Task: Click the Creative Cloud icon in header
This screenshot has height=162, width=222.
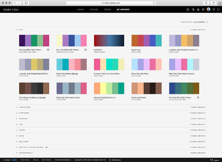Action: pos(218,9)
